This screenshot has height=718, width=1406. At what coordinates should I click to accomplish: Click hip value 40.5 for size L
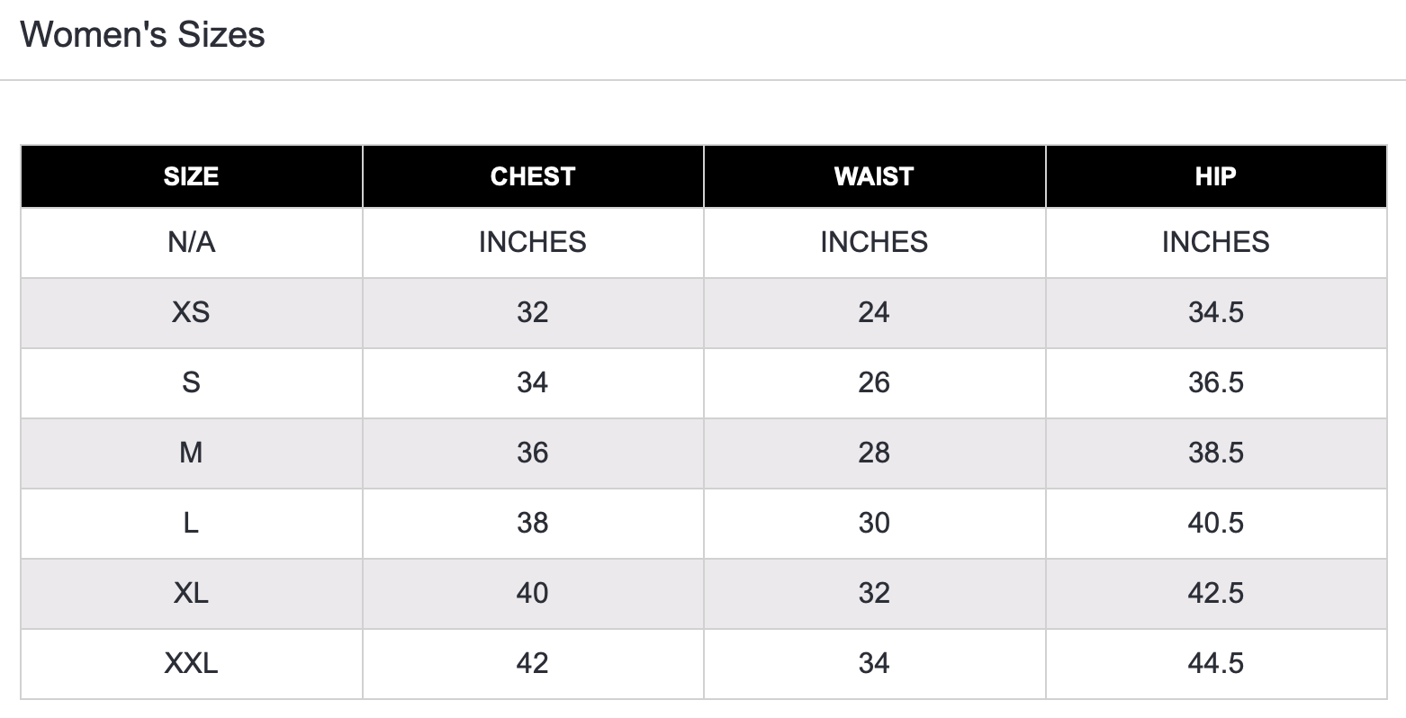[x=1216, y=523]
